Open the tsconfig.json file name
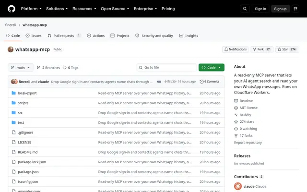Image resolution: width=307 pixels, height=192 pixels. point(28,181)
